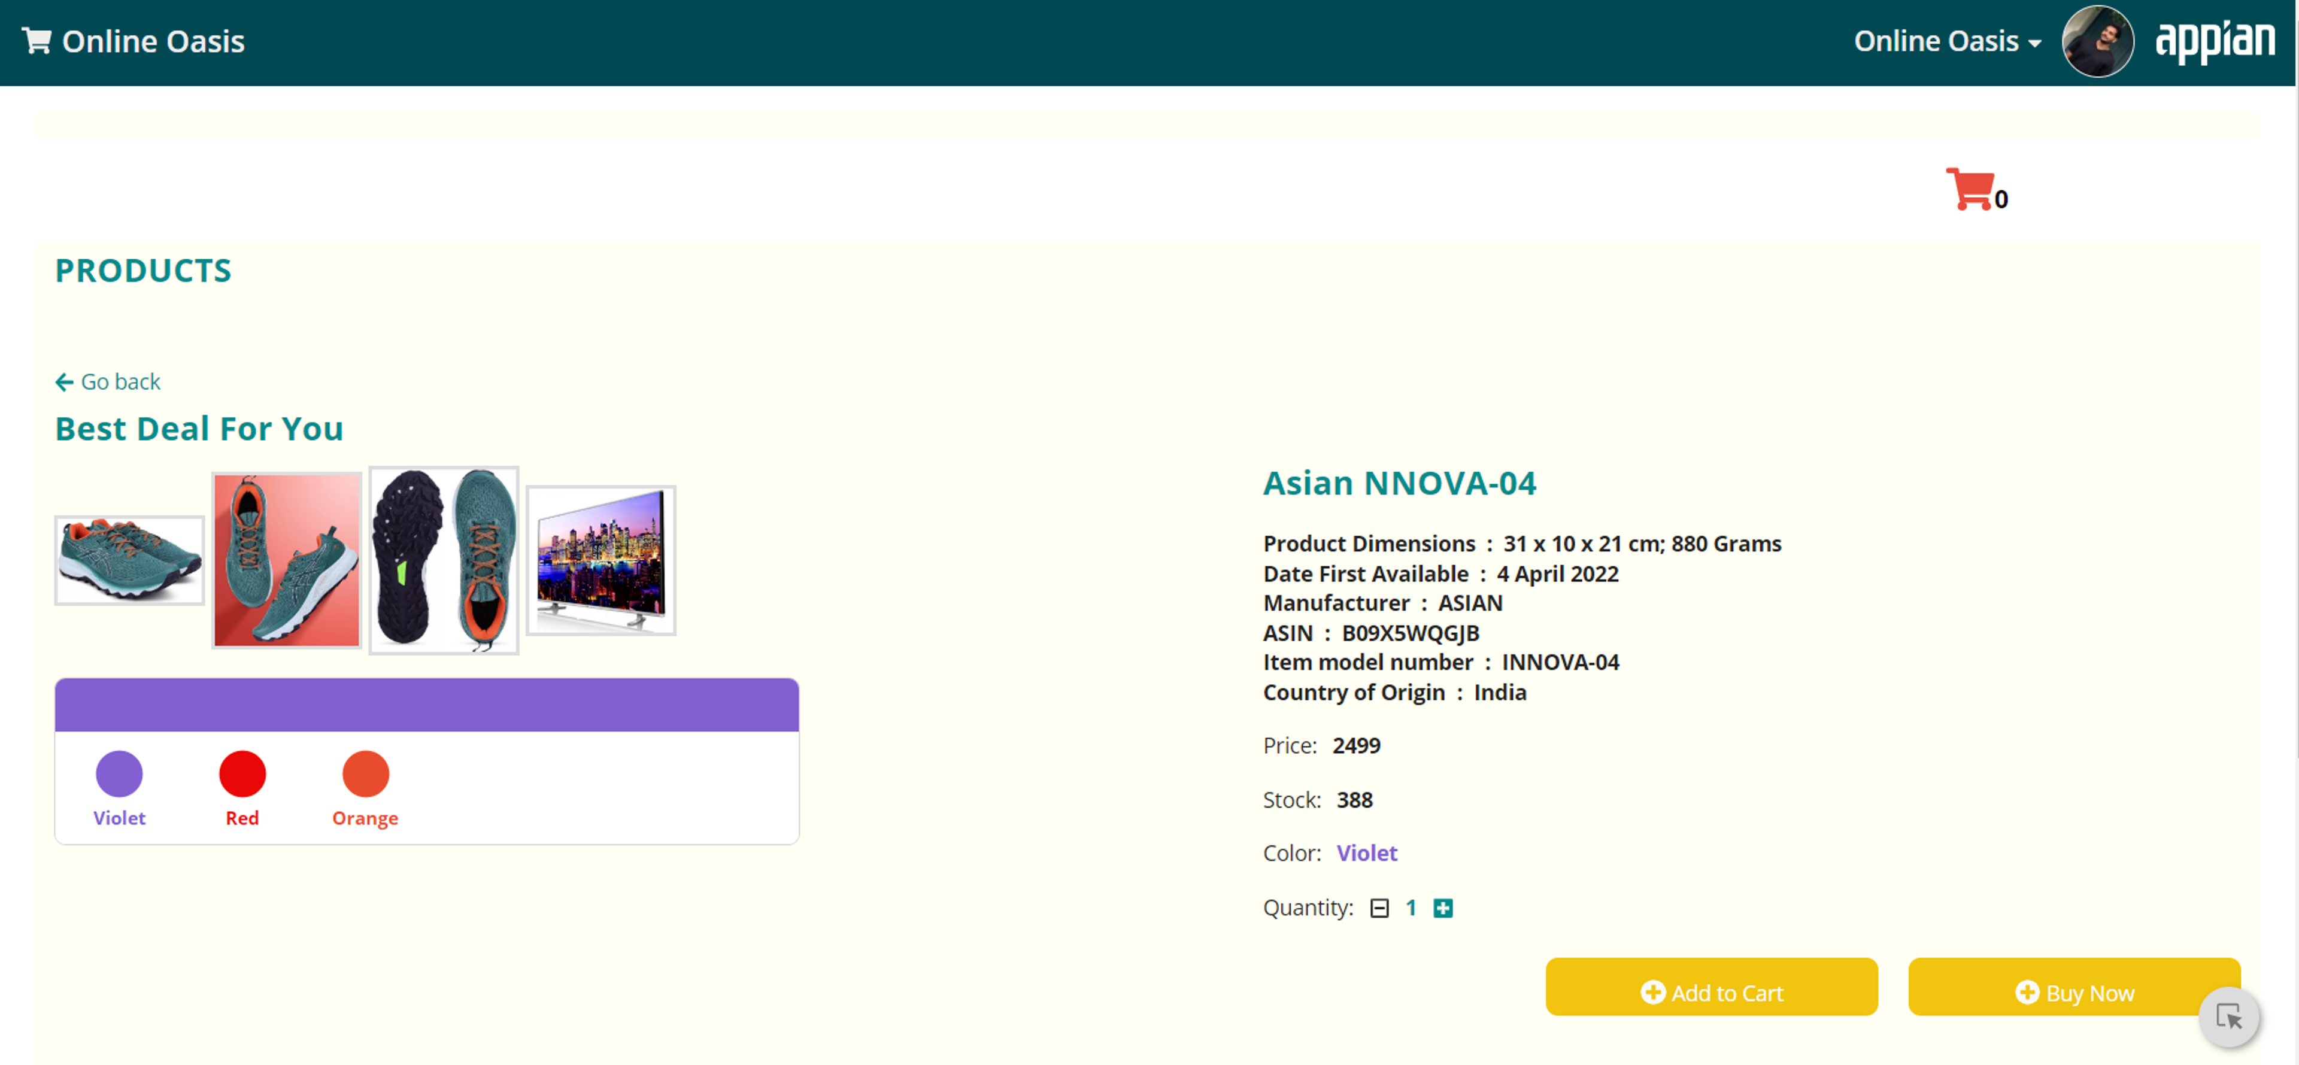Click the quantity value 1
The width and height of the screenshot is (2299, 1065).
tap(1410, 908)
